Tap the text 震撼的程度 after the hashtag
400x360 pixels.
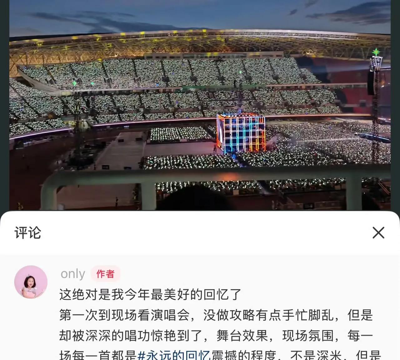[x=244, y=355]
